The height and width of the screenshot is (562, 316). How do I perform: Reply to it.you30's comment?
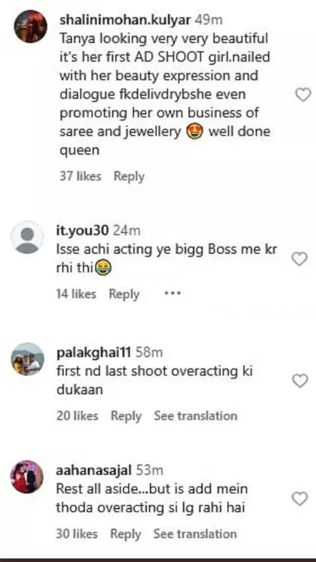point(124,294)
